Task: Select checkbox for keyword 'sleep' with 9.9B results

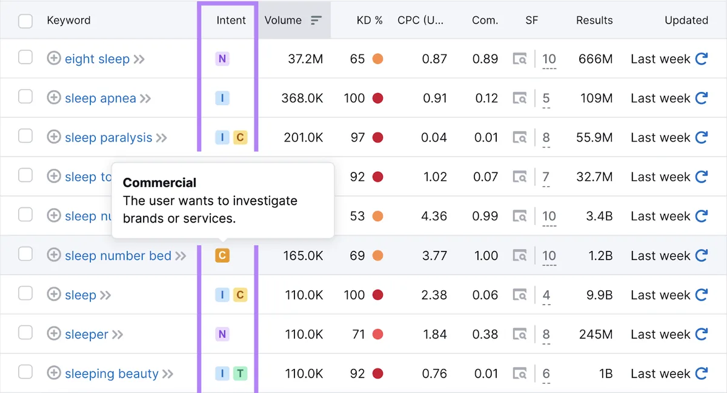Action: [25, 294]
